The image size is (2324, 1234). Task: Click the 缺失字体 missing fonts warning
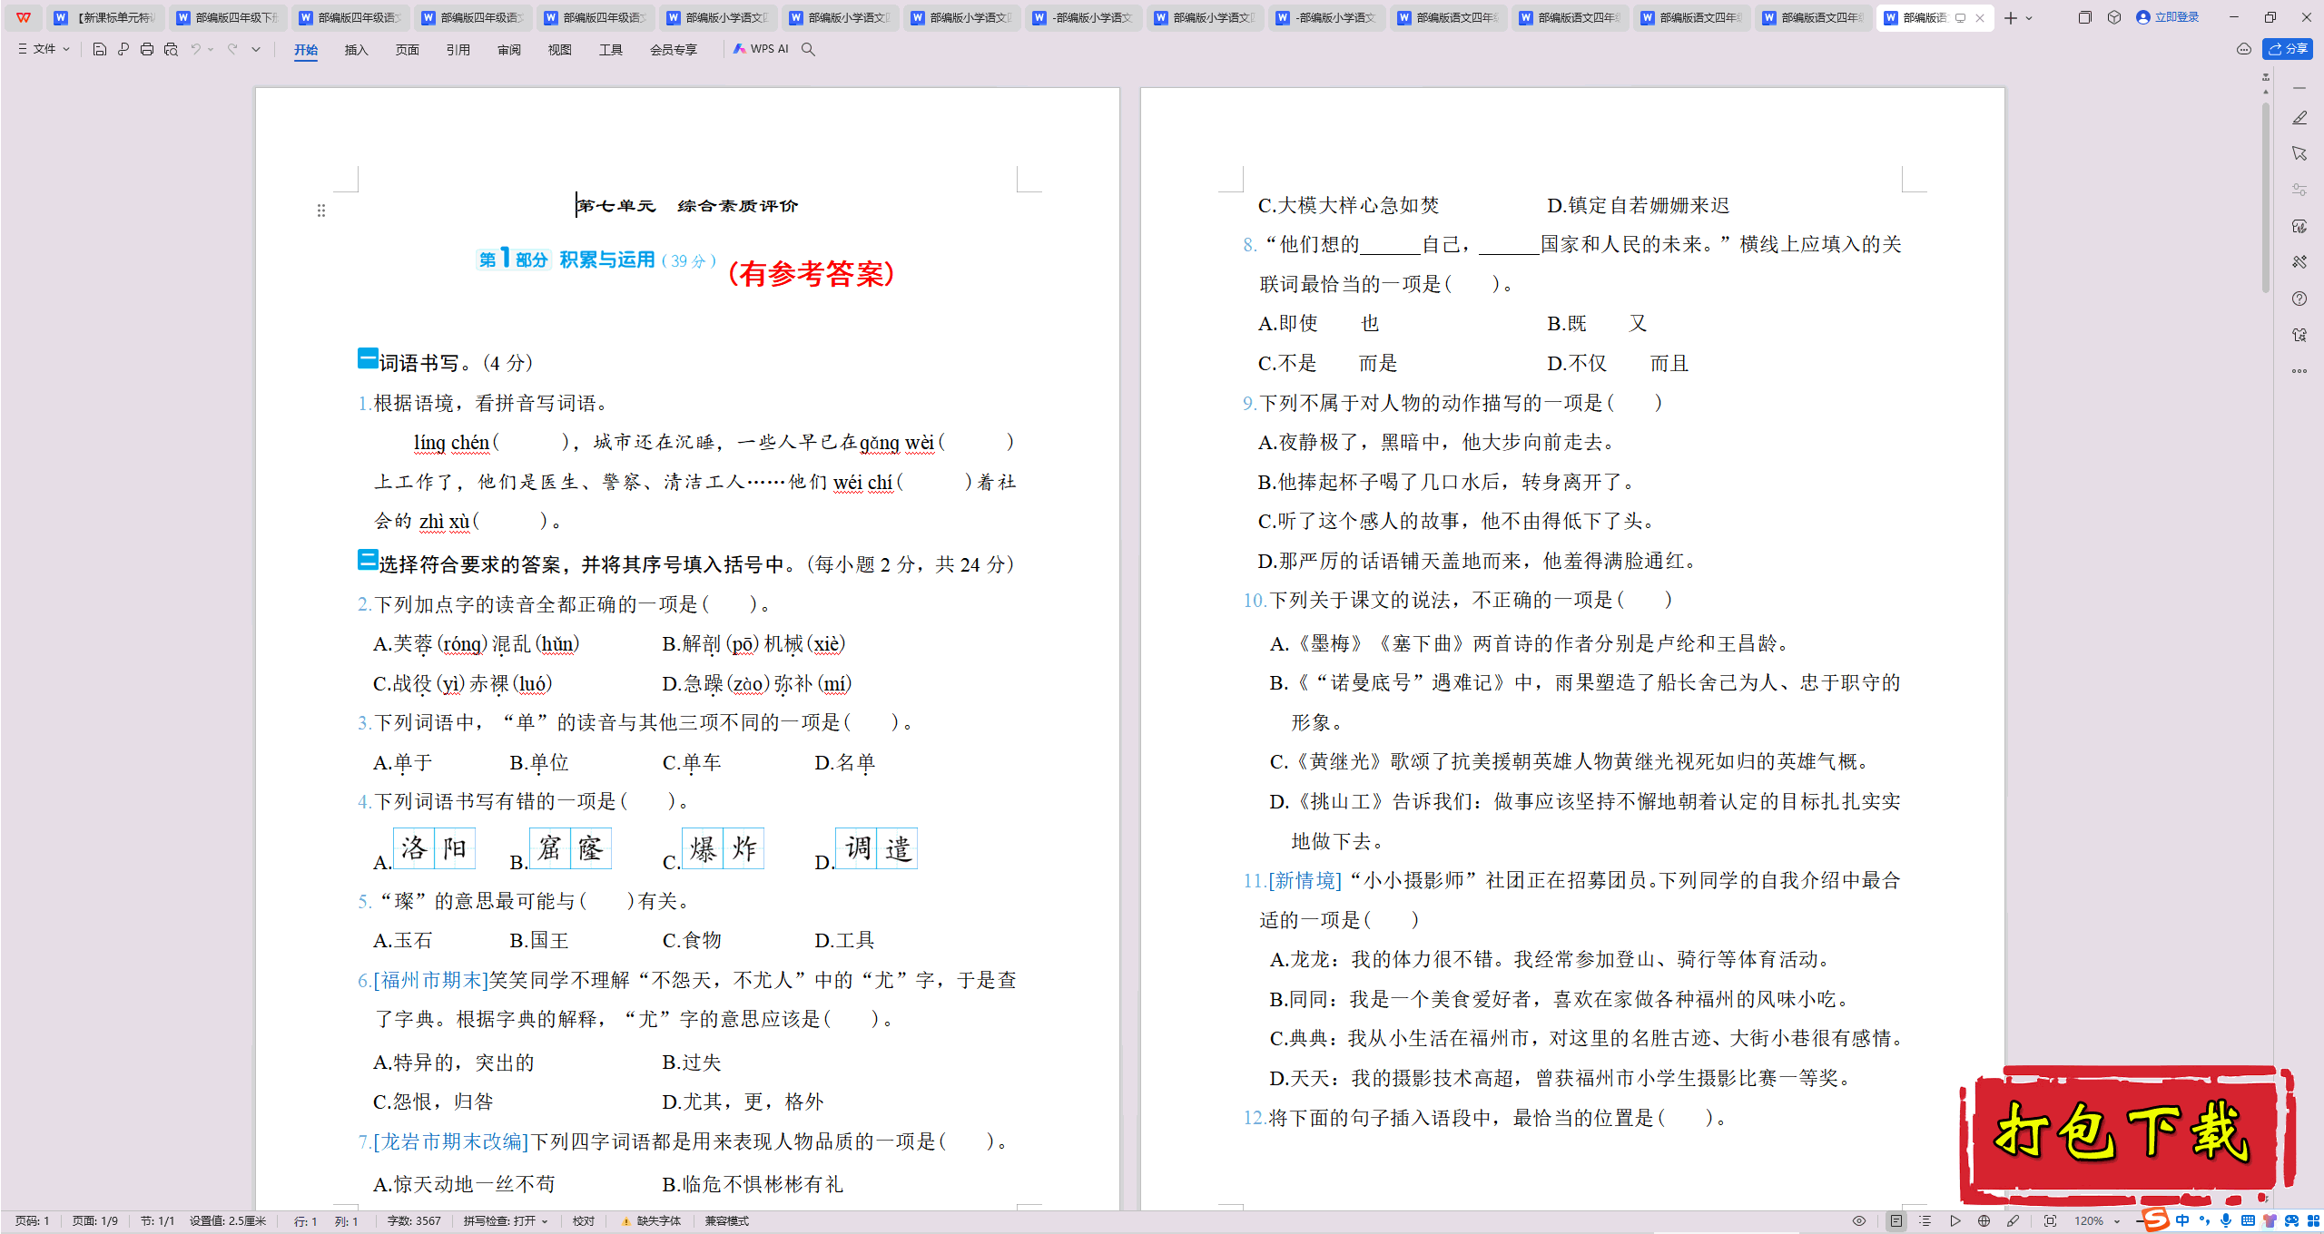(x=651, y=1221)
